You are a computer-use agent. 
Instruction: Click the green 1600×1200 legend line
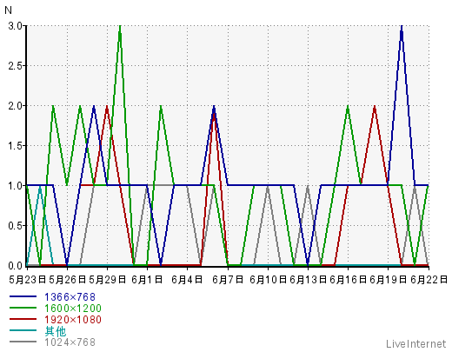23,308
